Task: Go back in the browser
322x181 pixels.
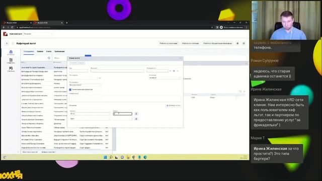Action: click(4, 27)
